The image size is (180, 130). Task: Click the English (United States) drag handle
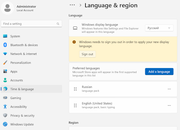[75, 105]
